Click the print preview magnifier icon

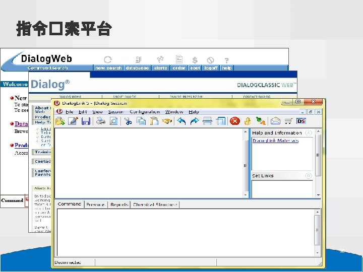point(113,121)
